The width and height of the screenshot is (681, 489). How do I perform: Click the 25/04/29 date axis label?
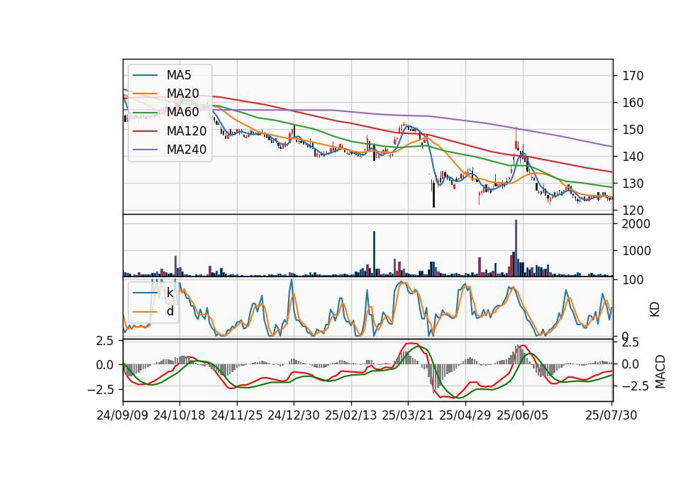click(465, 415)
